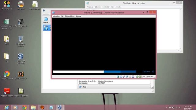Click the mouse integration status icon
The image size is (196, 110).
pyautogui.click(x=137, y=77)
